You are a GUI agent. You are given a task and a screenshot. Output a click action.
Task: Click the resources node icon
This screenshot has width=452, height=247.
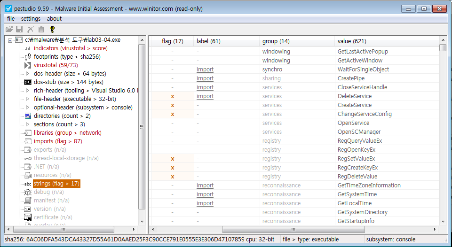point(28,175)
